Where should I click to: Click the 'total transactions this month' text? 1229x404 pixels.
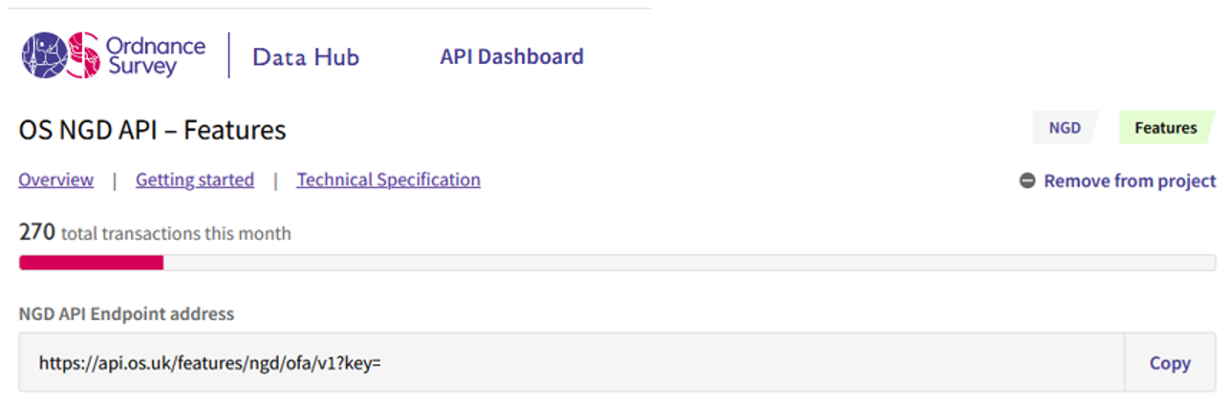[x=176, y=233]
